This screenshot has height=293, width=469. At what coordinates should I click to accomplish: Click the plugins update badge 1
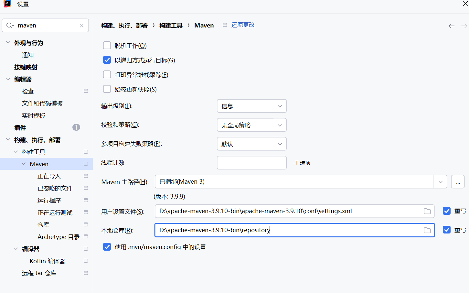coord(76,127)
